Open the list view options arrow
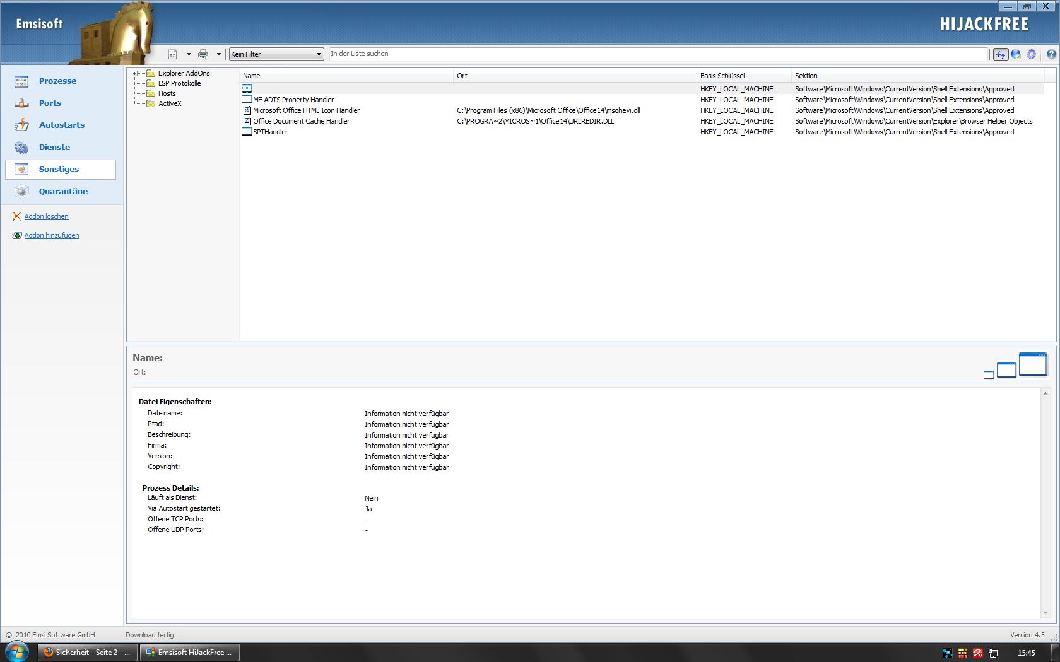The height and width of the screenshot is (662, 1060). 189,54
